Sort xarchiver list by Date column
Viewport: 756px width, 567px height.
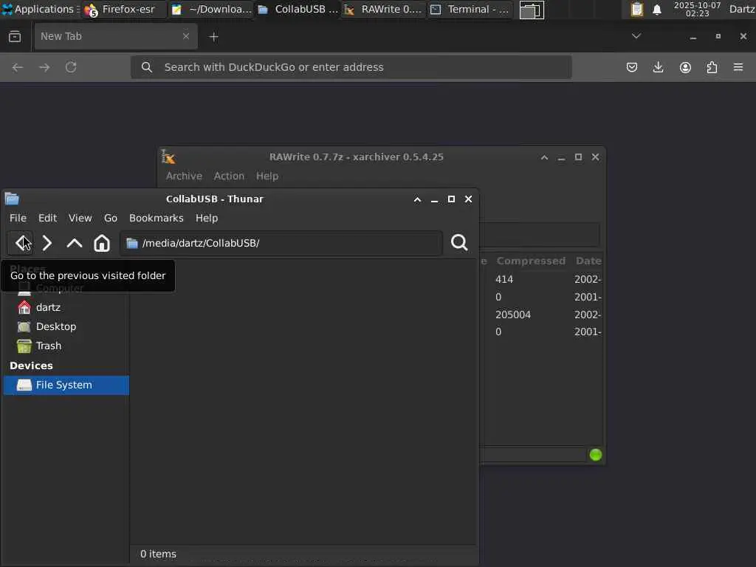[588, 261]
